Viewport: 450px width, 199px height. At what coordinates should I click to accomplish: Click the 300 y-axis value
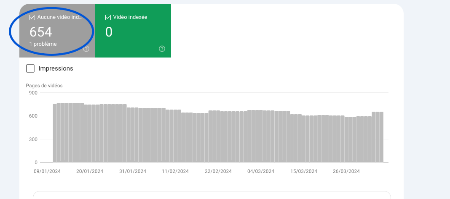(x=33, y=139)
